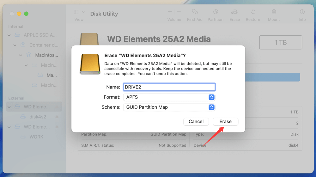
Task: Collapse the second WD Eleme... chevron above WORK
Action: (9, 127)
